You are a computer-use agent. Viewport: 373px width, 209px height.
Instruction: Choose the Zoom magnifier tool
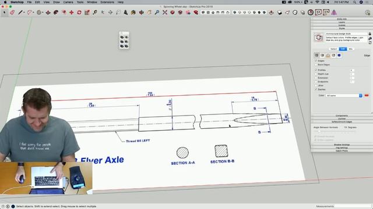pyautogui.click(x=157, y=12)
